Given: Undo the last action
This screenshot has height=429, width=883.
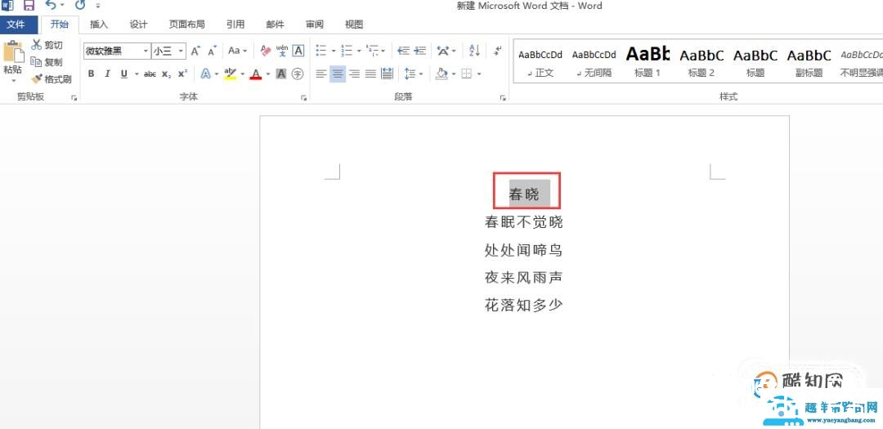Looking at the screenshot, I should coord(51,6).
